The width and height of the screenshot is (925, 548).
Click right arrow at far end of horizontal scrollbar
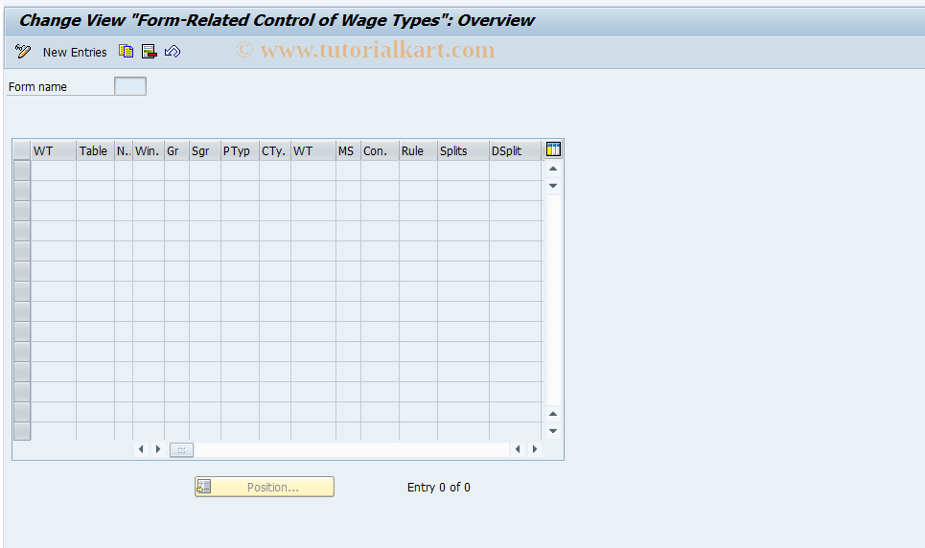pos(535,449)
